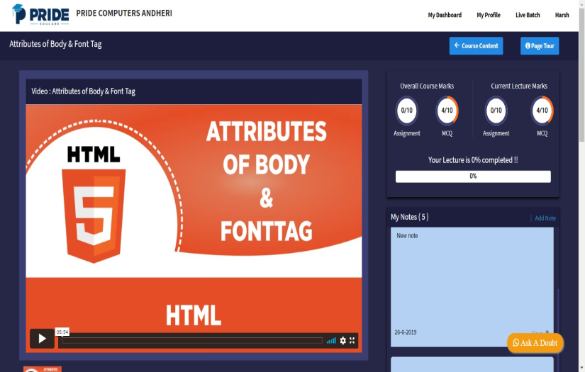Adjust volume using the volume bars

click(331, 341)
